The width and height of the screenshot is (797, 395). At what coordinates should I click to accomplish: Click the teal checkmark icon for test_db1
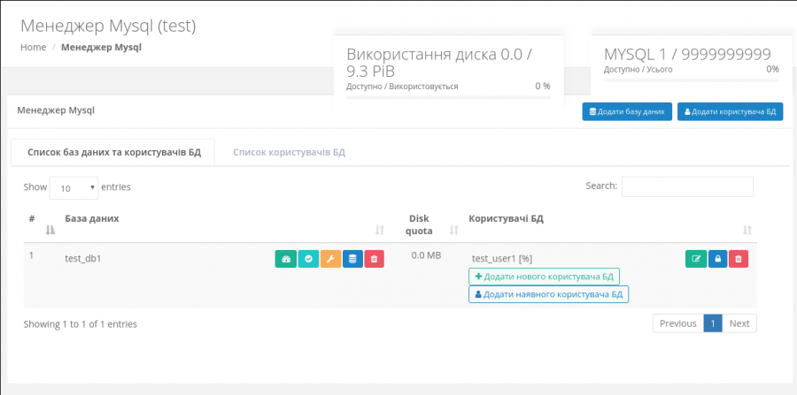point(308,259)
